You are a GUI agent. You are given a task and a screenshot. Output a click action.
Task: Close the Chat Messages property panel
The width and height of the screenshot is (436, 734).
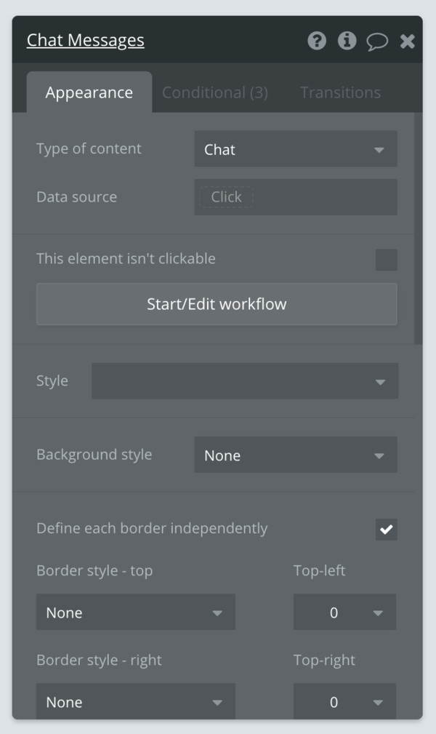pyautogui.click(x=408, y=41)
